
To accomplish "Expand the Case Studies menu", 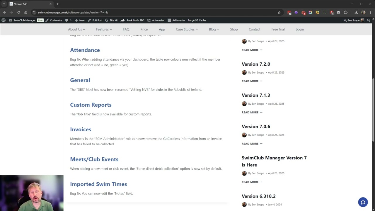I will pyautogui.click(x=187, y=29).
